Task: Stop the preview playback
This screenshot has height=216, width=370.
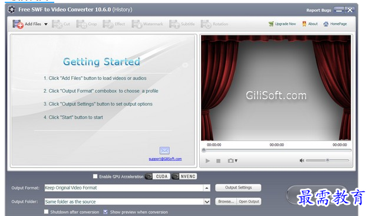Action: [x=218, y=161]
